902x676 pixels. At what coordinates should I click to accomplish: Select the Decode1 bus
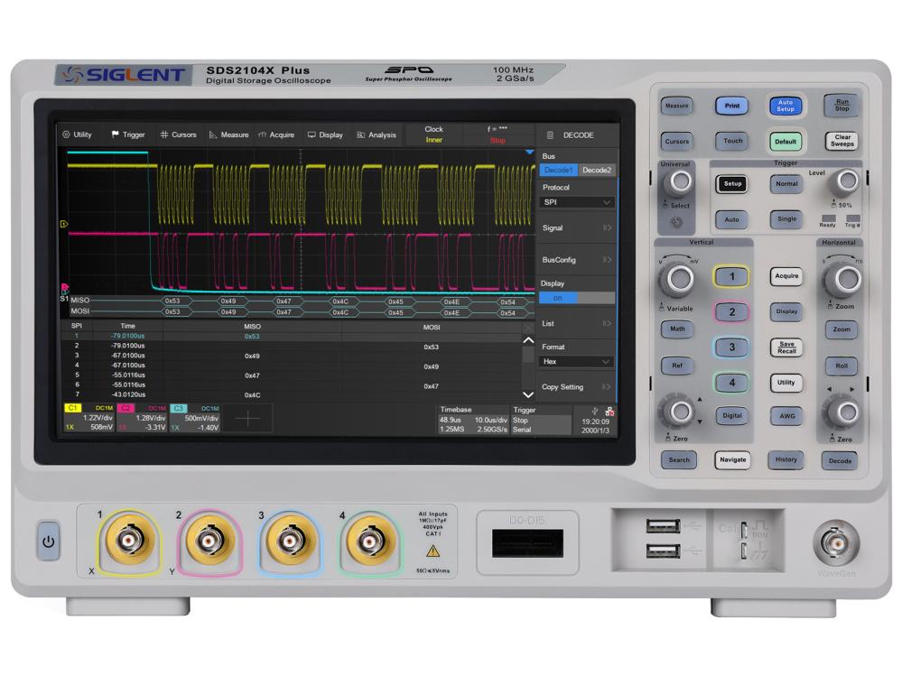(557, 171)
